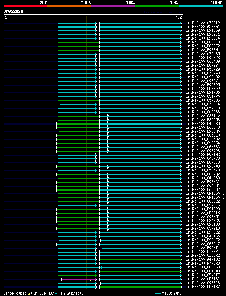Select the UniRef100_Q9SQR8 label
Image resolution: width=226 pixels, height=296 pixels.
tap(203, 151)
